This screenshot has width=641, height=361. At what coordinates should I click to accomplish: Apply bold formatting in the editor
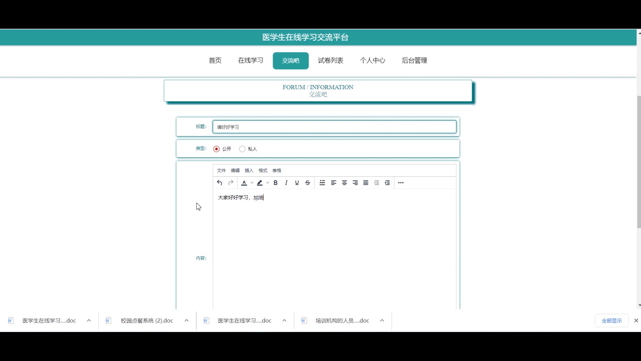point(275,183)
